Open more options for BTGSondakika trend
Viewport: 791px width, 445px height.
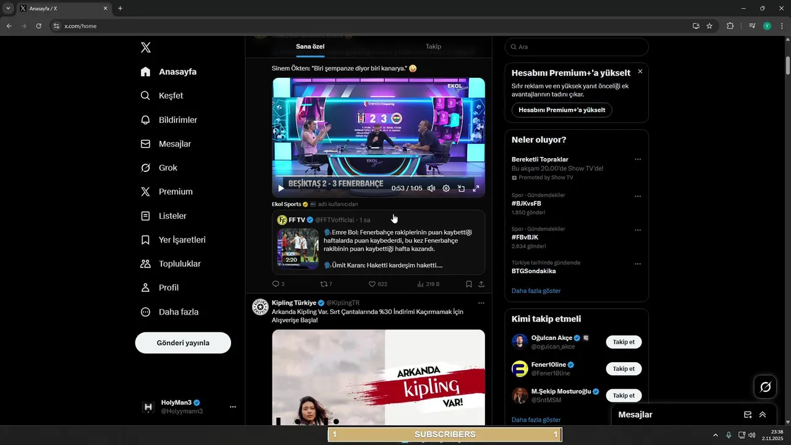pyautogui.click(x=638, y=264)
